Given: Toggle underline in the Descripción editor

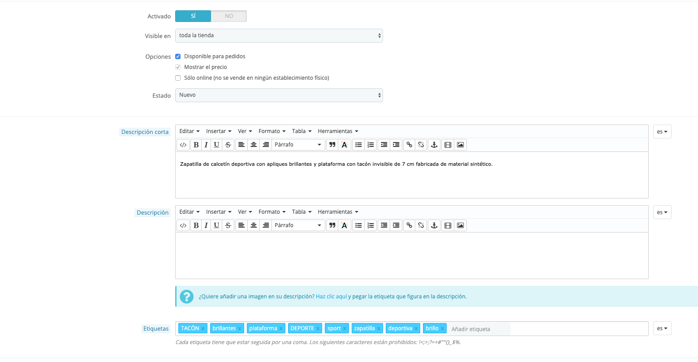Looking at the screenshot, I should (217, 225).
